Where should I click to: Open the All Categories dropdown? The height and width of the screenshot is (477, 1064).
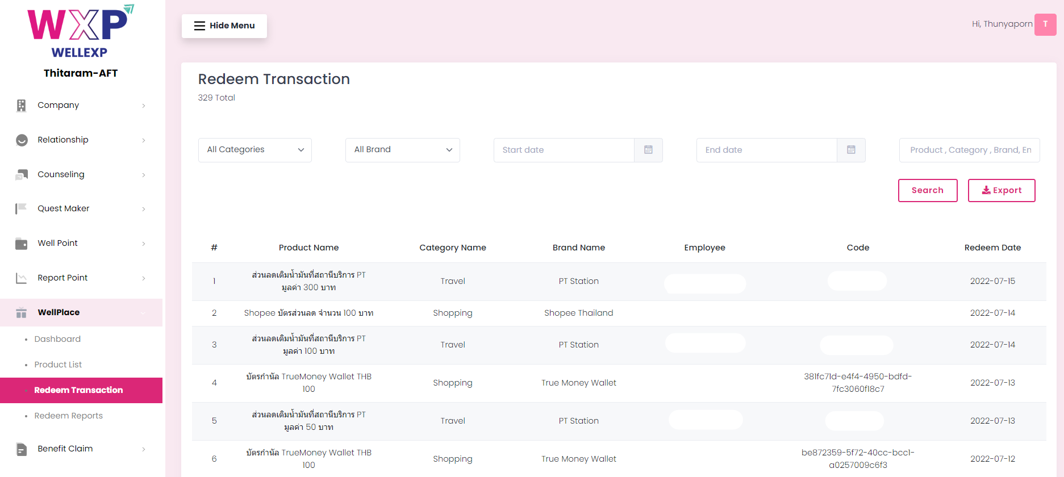tap(255, 150)
